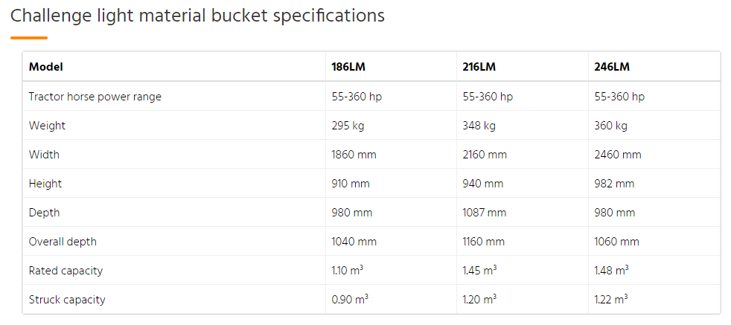Select the 2160 mm width cell
This screenshot has width=731, height=325.
[x=485, y=155]
